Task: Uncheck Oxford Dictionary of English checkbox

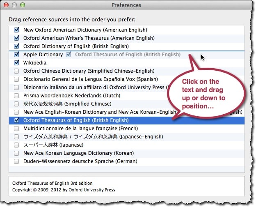Action: point(16,46)
